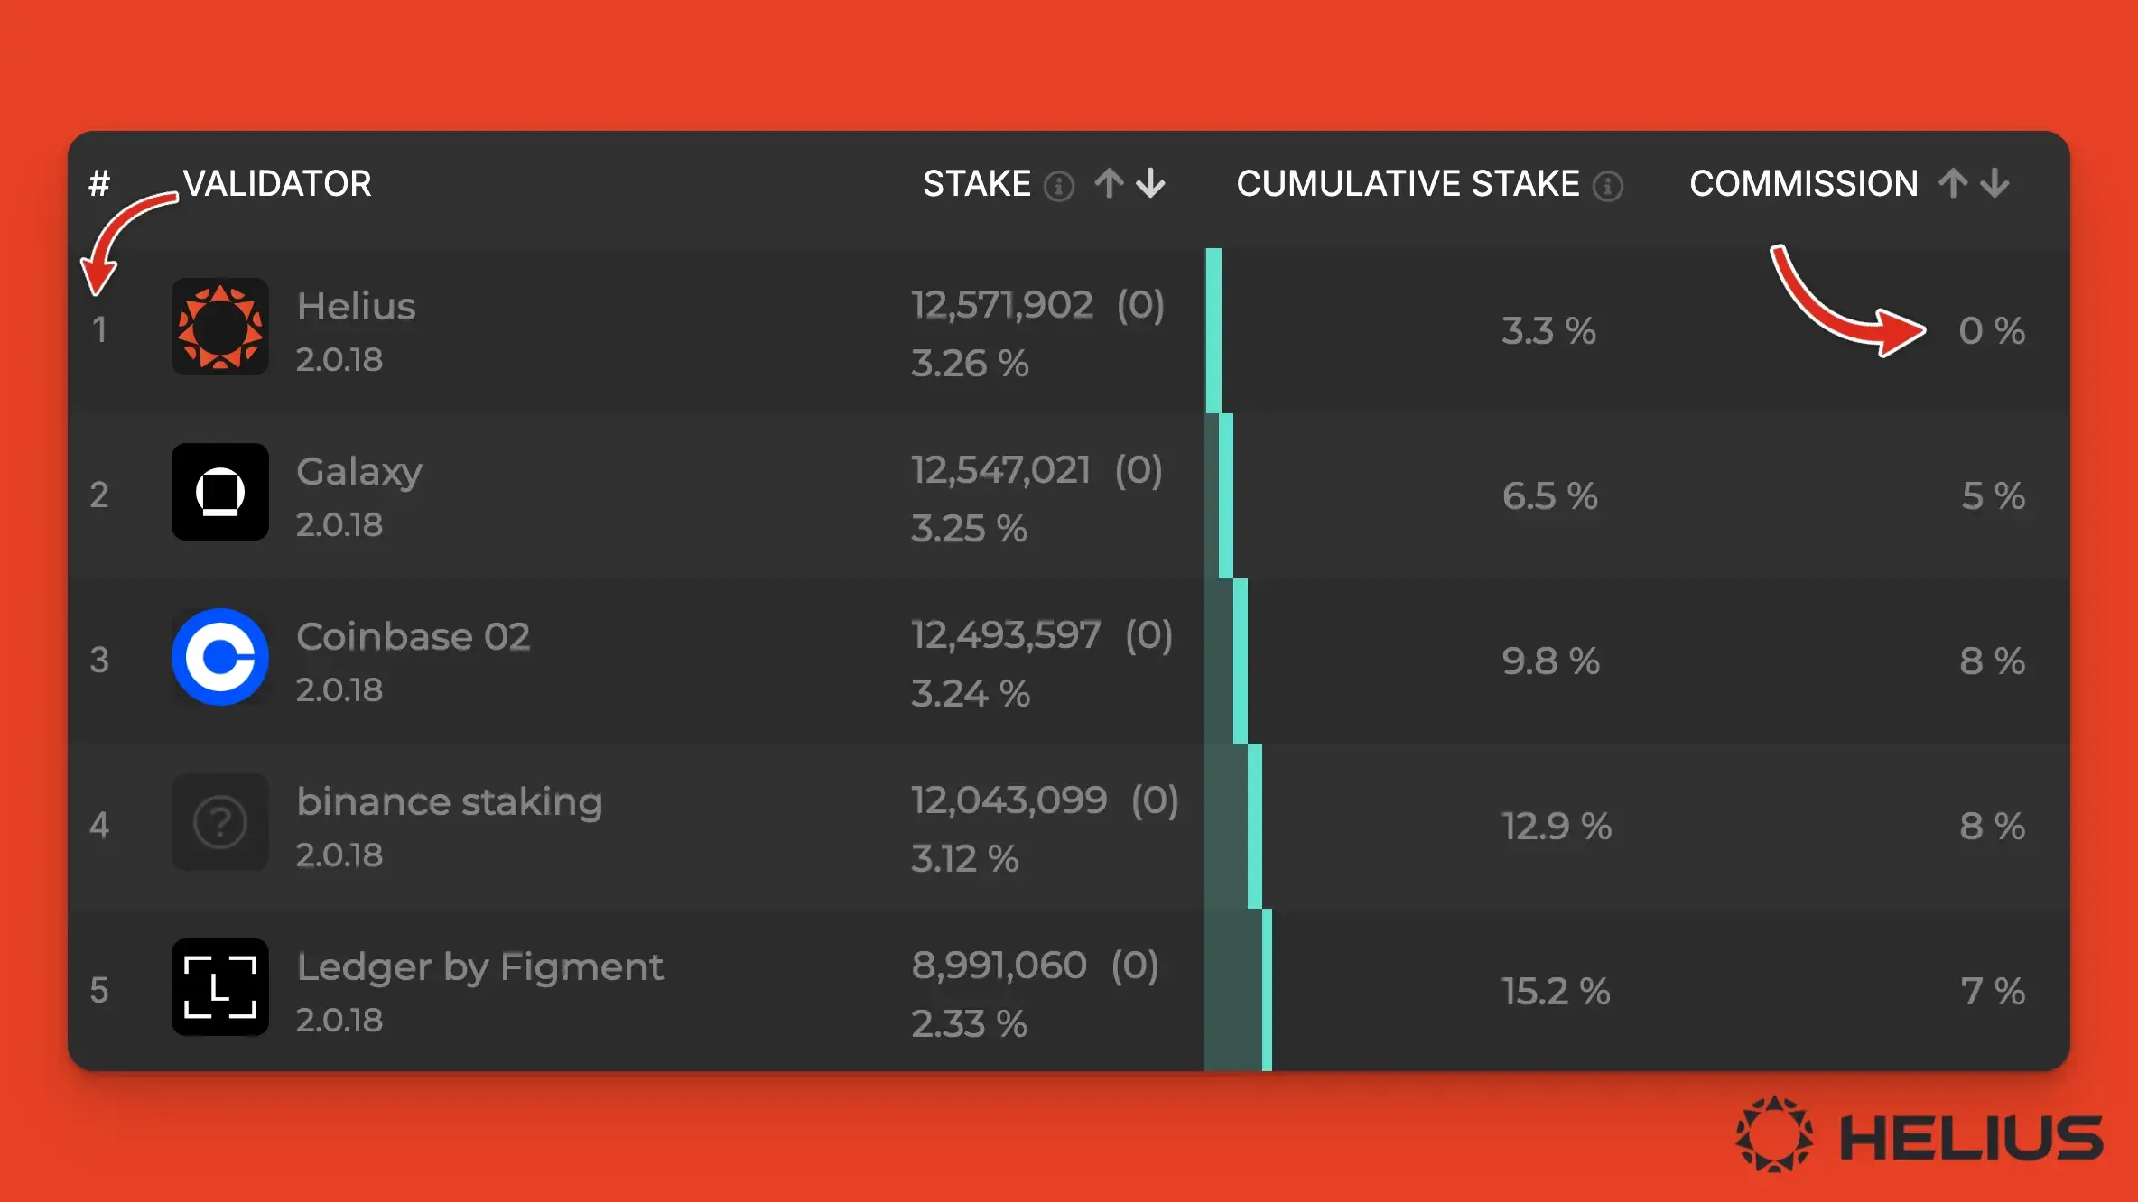Open the Coinbase 02 validator link

click(x=413, y=636)
